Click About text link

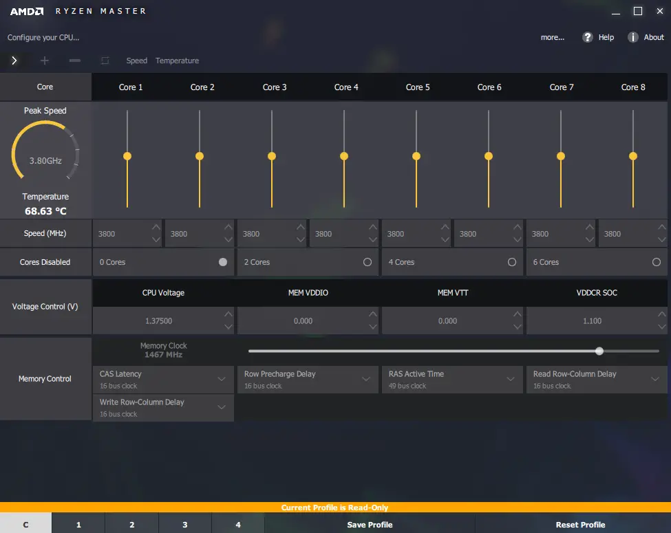(x=654, y=37)
